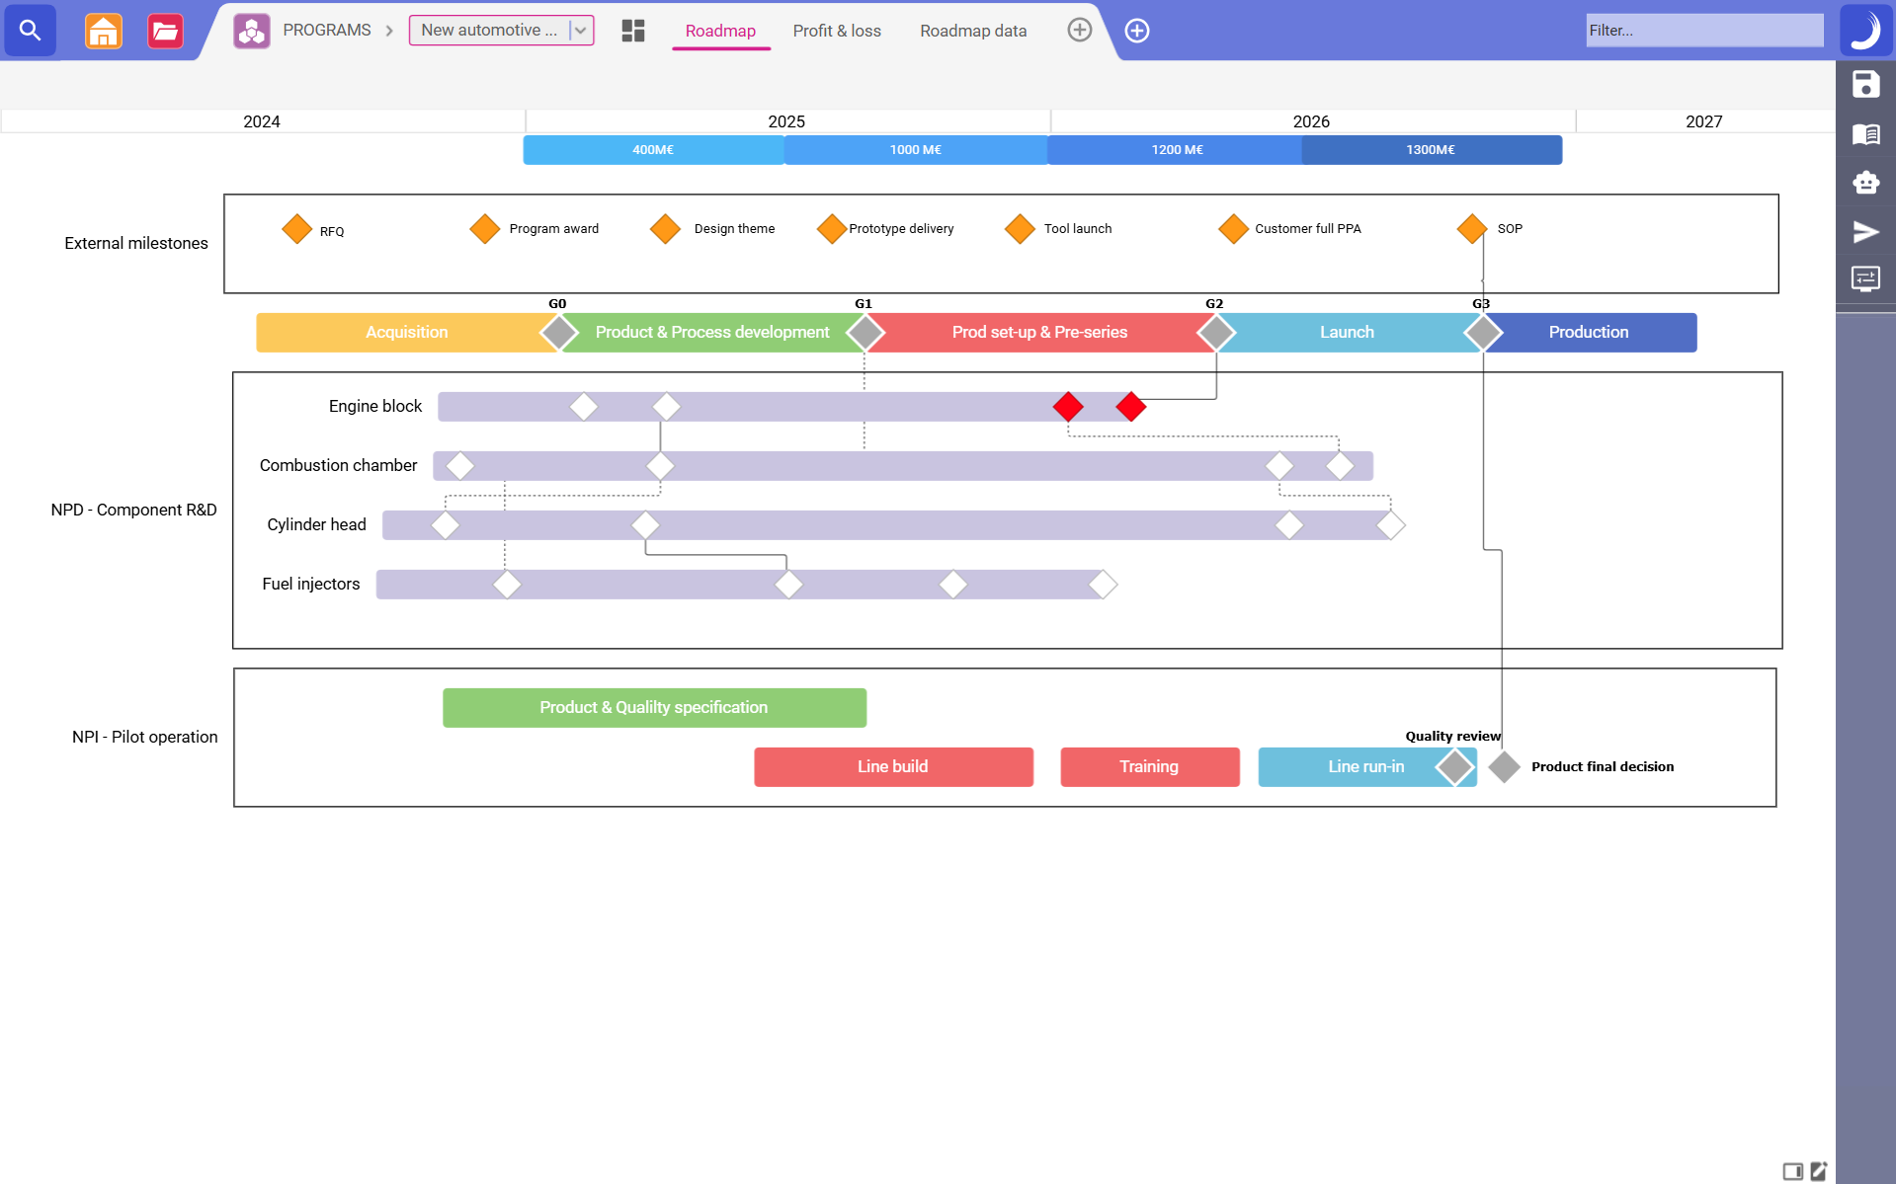This screenshot has height=1184, width=1896.
Task: Click the NPD - Component R&D lane label
Action: pyautogui.click(x=133, y=511)
